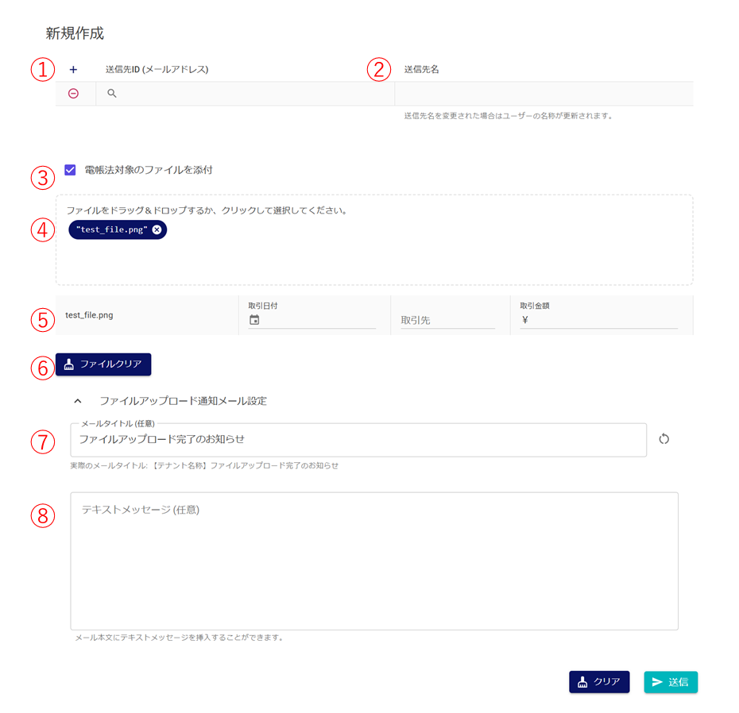Remove test_file.png chip using its x icon
The height and width of the screenshot is (713, 739).
157,229
